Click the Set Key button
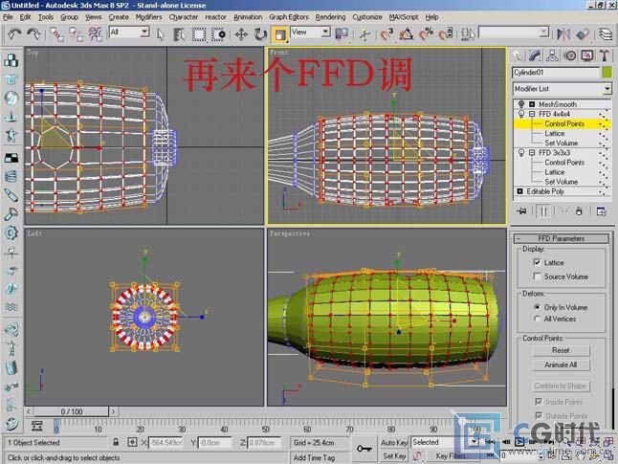This screenshot has height=464, width=618. click(394, 456)
